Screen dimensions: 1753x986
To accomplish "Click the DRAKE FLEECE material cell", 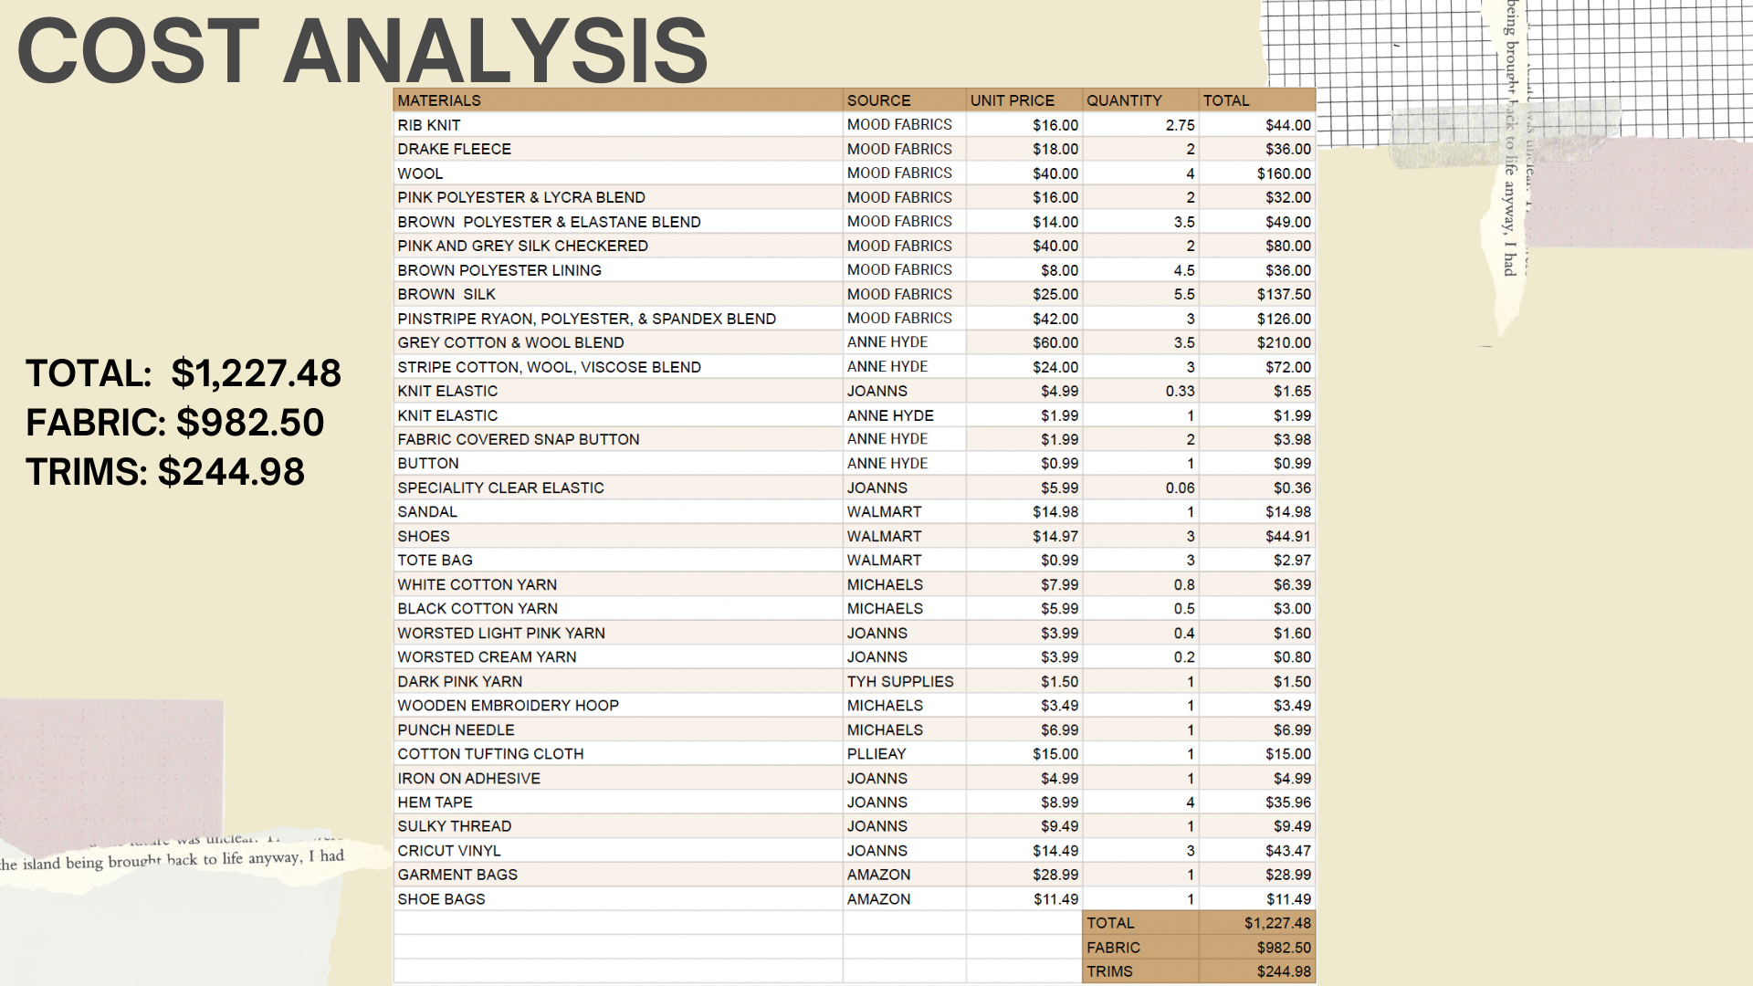I will [618, 149].
